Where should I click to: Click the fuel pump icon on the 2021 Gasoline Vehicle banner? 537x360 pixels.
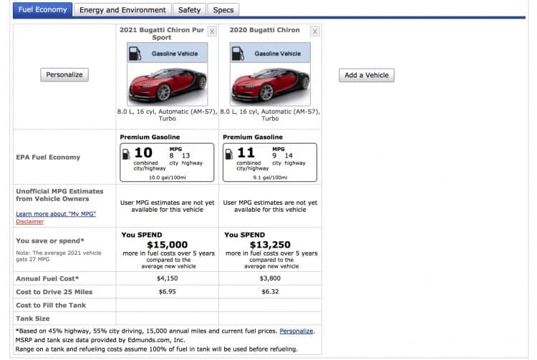[135, 54]
